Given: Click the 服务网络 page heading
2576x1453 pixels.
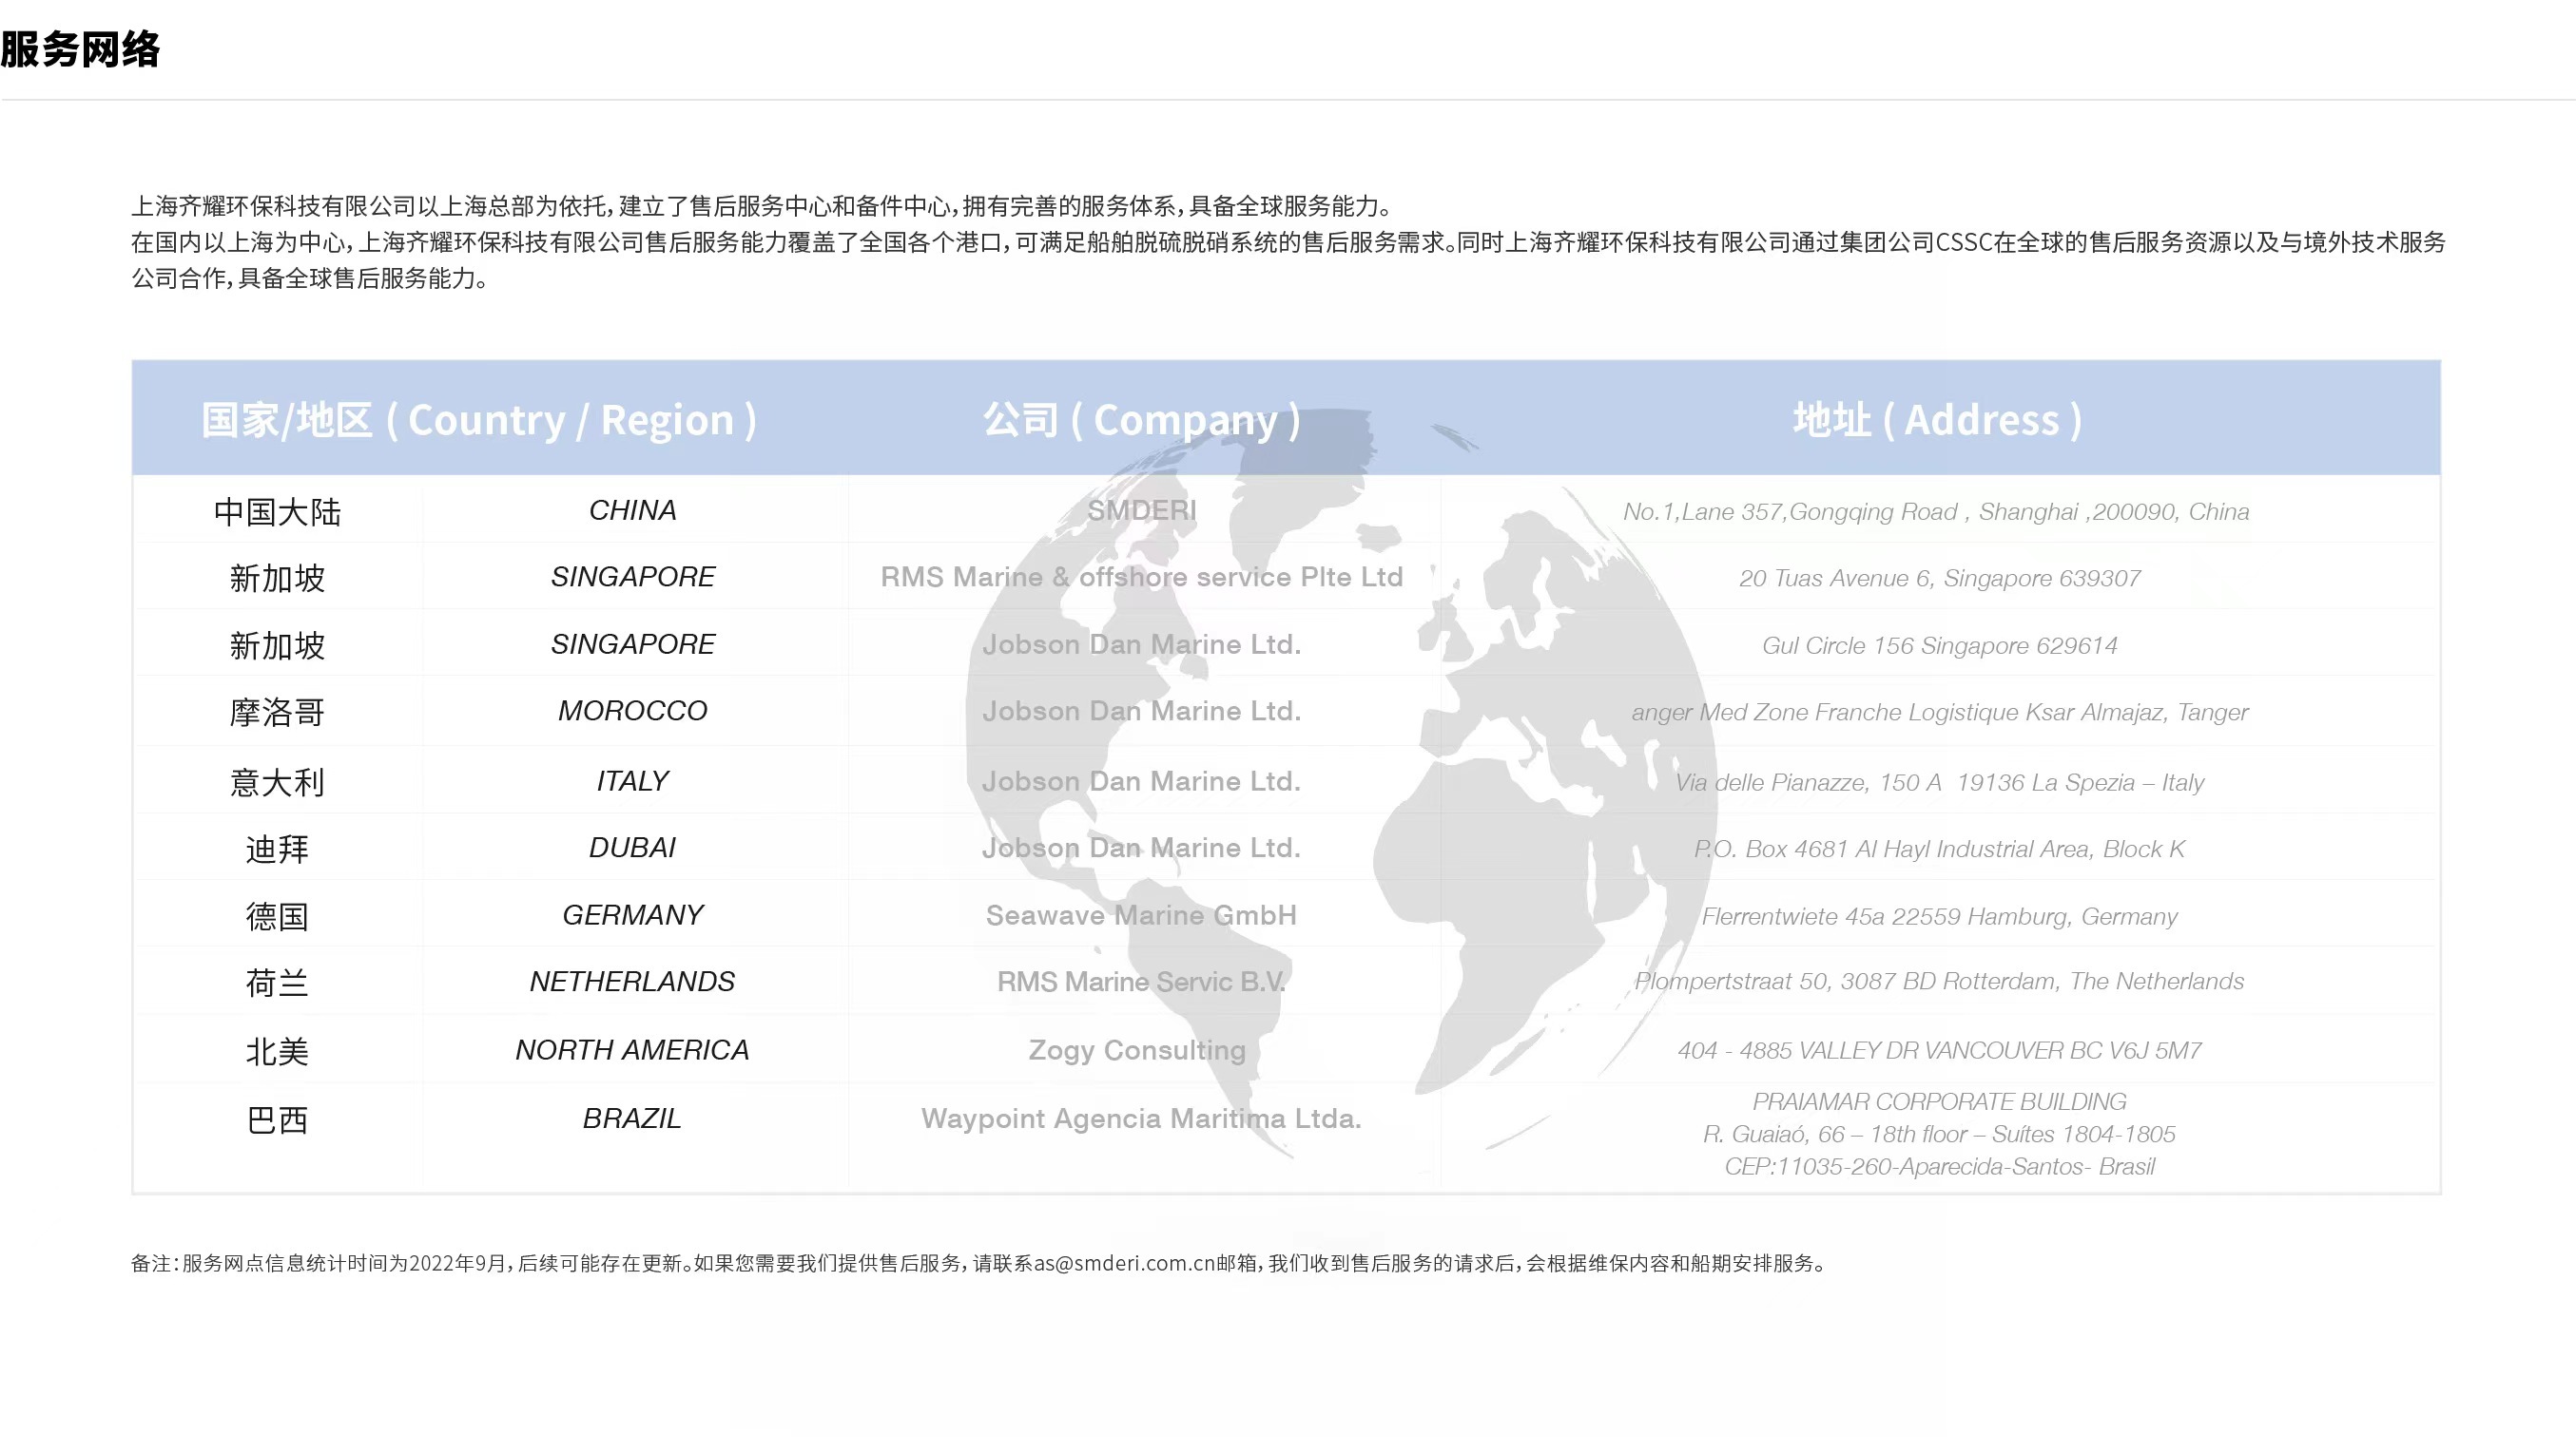Looking at the screenshot, I should (x=80, y=49).
